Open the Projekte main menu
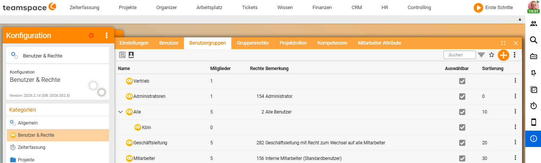This screenshot has height=163, width=541. [x=128, y=7]
